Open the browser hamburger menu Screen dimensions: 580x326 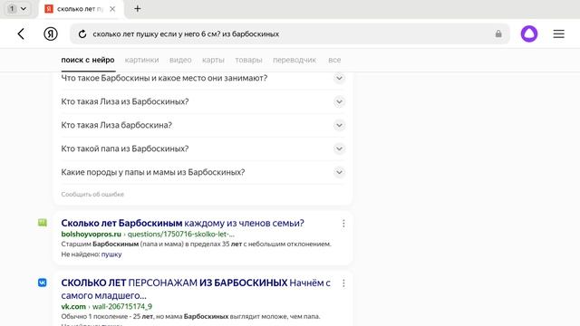(558, 34)
